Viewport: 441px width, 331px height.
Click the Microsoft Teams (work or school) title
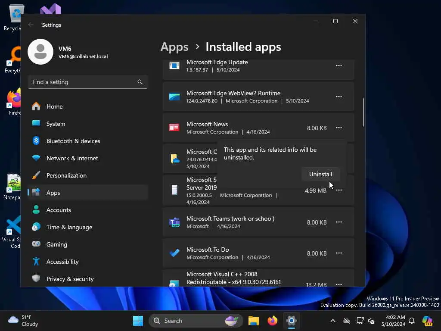coord(230,219)
